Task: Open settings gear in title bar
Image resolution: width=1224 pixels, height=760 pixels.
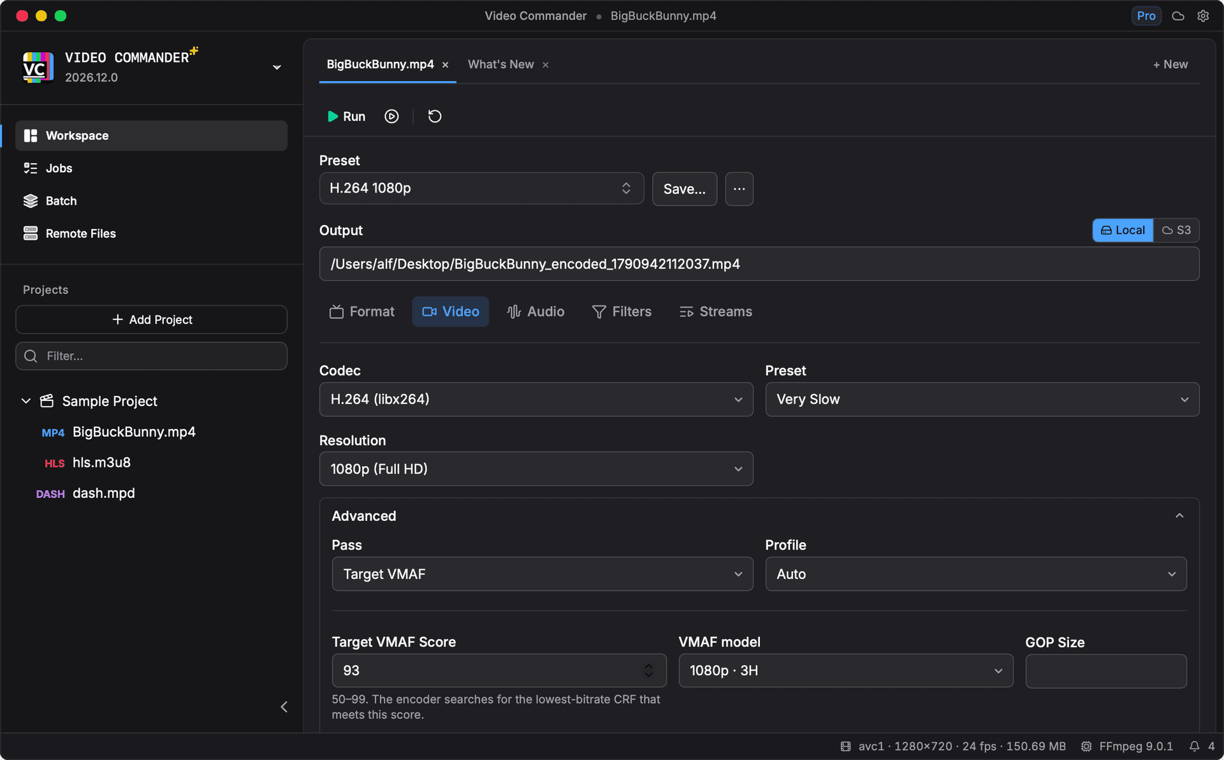Action: click(1203, 16)
